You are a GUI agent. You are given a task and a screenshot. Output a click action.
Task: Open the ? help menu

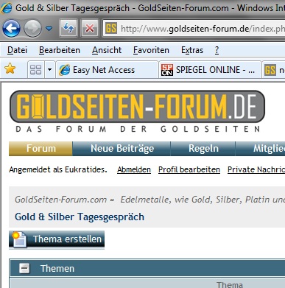pyautogui.click(x=217, y=50)
